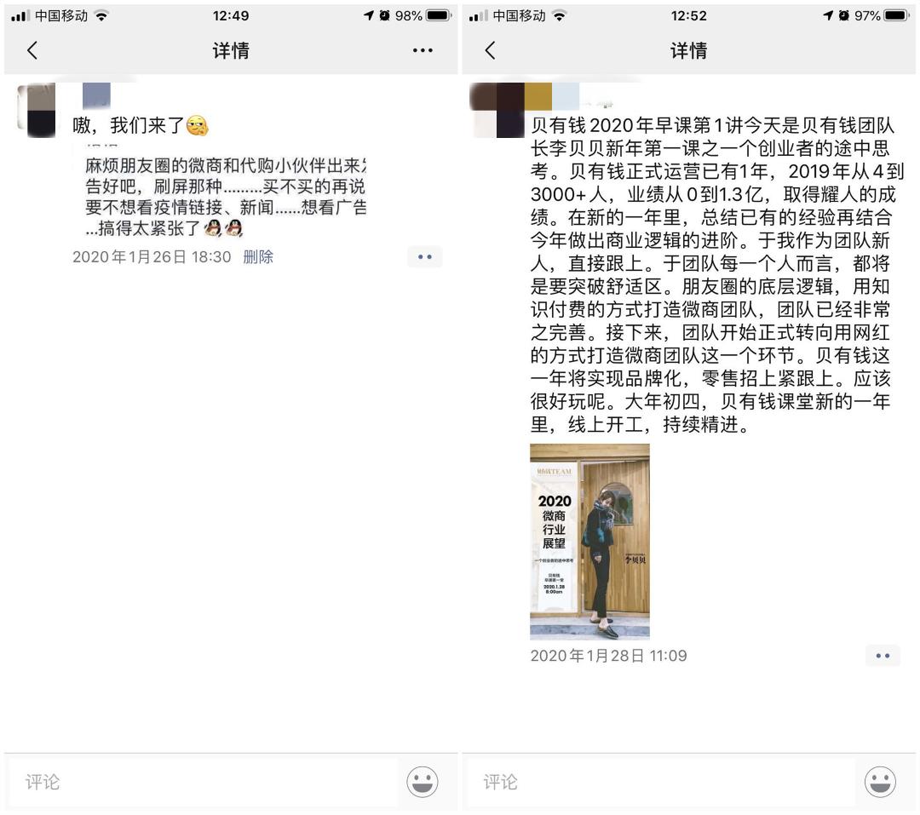Tap the back arrow in the right detail screen
Screen dimensions: 920x815
(491, 50)
